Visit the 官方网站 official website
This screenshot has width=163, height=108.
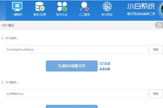coord(107,9)
